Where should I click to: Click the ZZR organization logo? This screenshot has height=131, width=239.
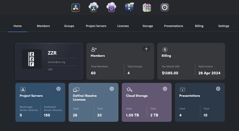[32, 59]
